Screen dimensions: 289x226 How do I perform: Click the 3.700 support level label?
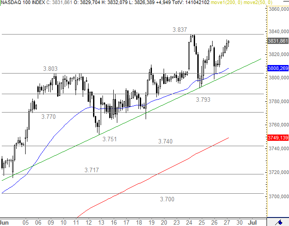click(x=167, y=200)
